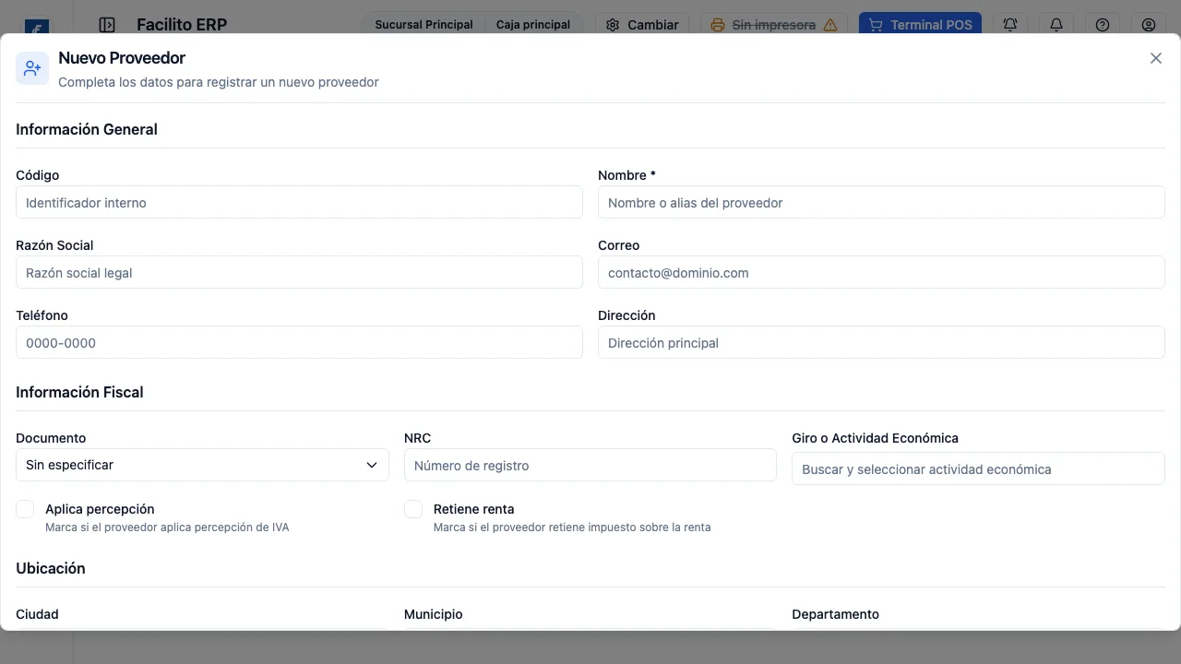Click the add-user icon beside Nuevo Proveedor
This screenshot has height=664, width=1181.
point(32,68)
